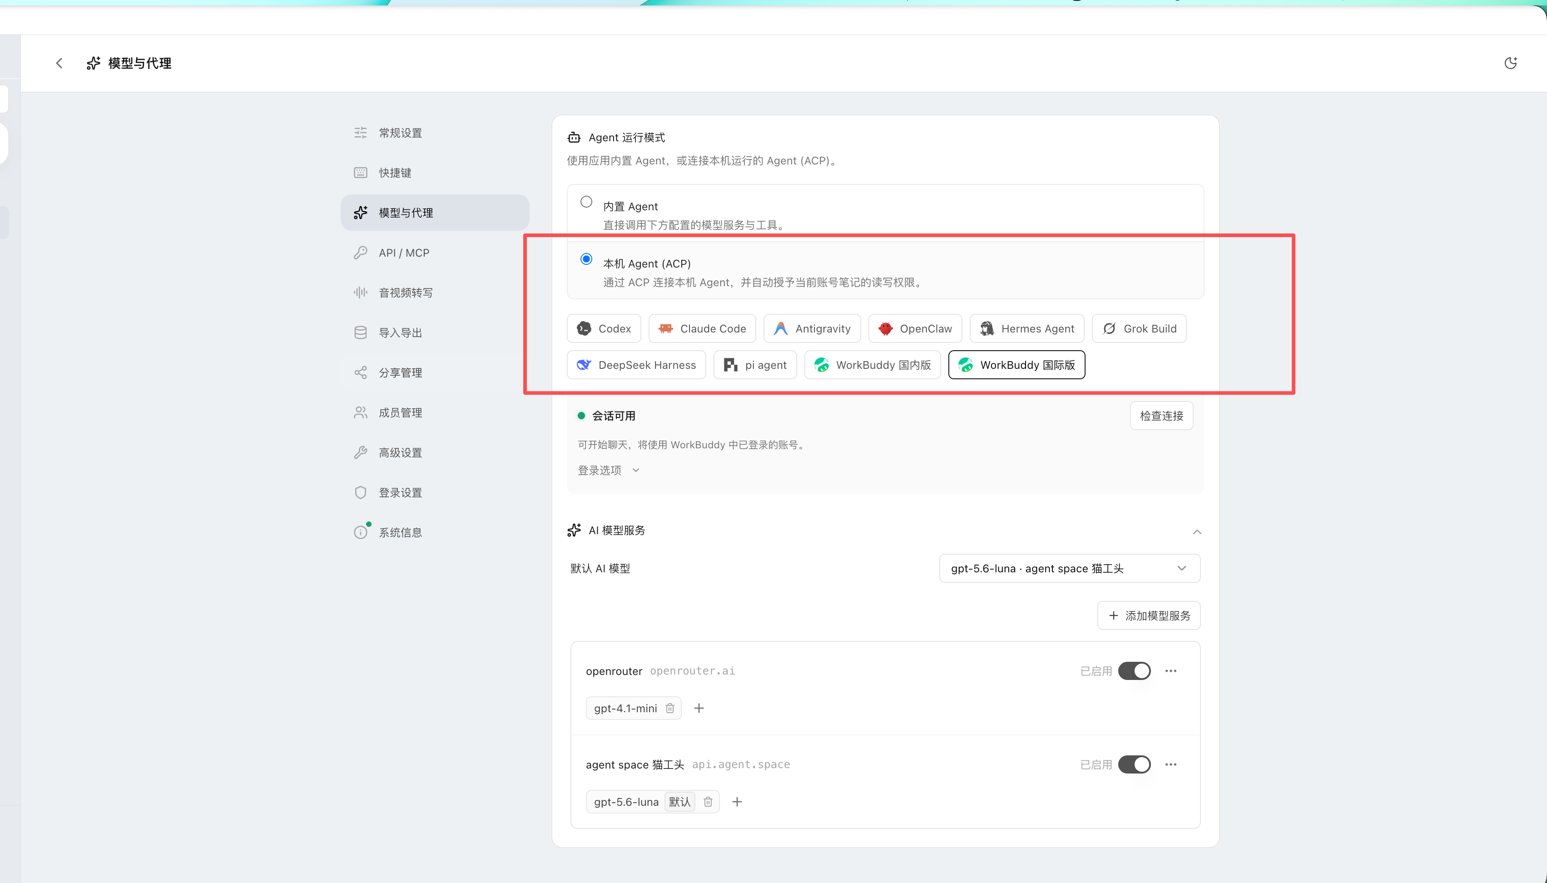Open 音视频转写 settings

tap(435, 293)
